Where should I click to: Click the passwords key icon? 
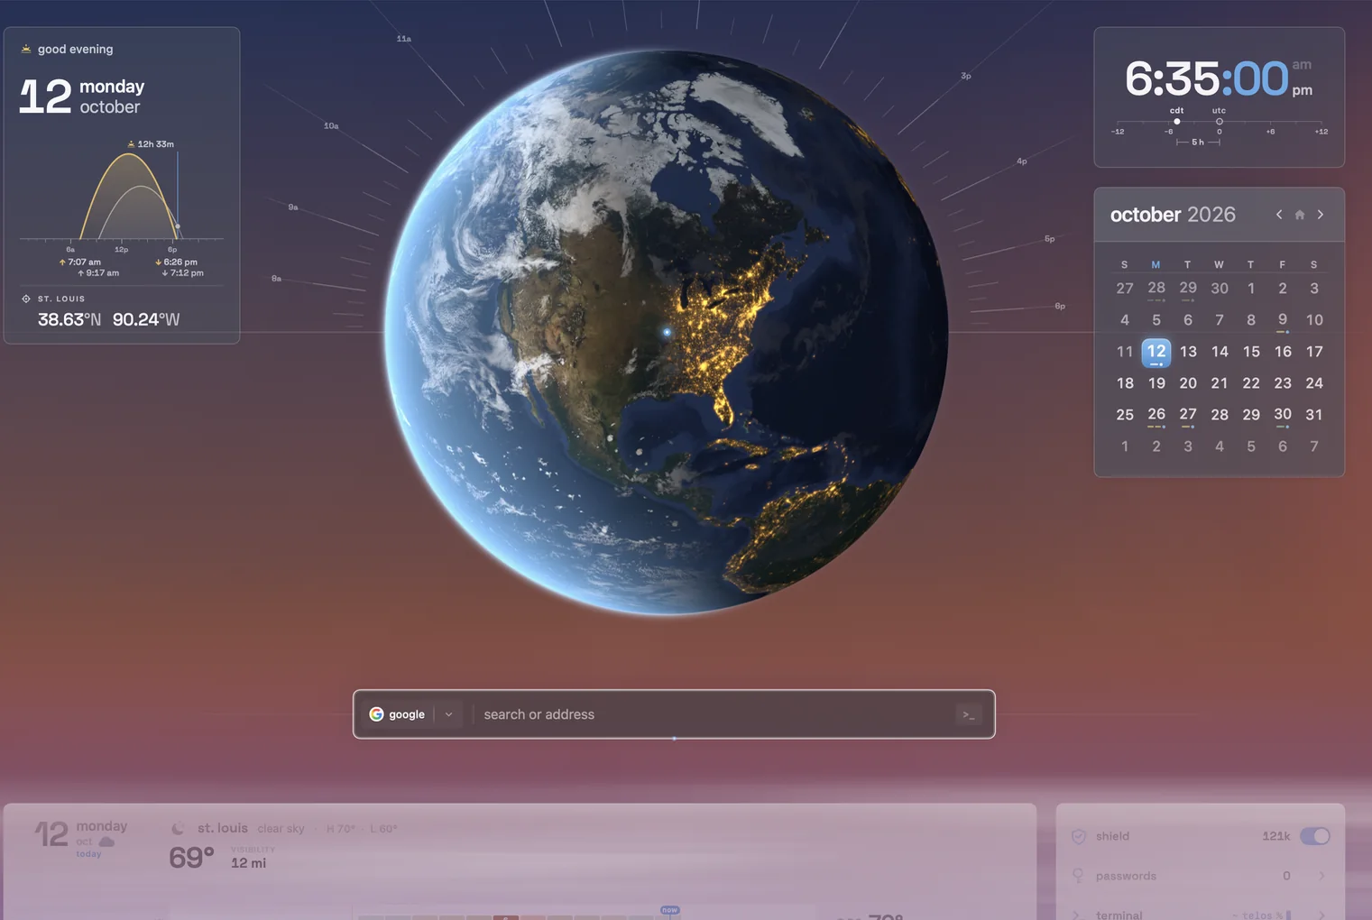[x=1077, y=876]
